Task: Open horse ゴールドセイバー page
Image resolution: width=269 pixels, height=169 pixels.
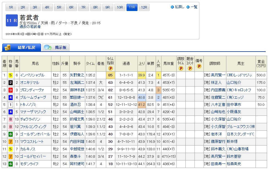Action: (33, 156)
